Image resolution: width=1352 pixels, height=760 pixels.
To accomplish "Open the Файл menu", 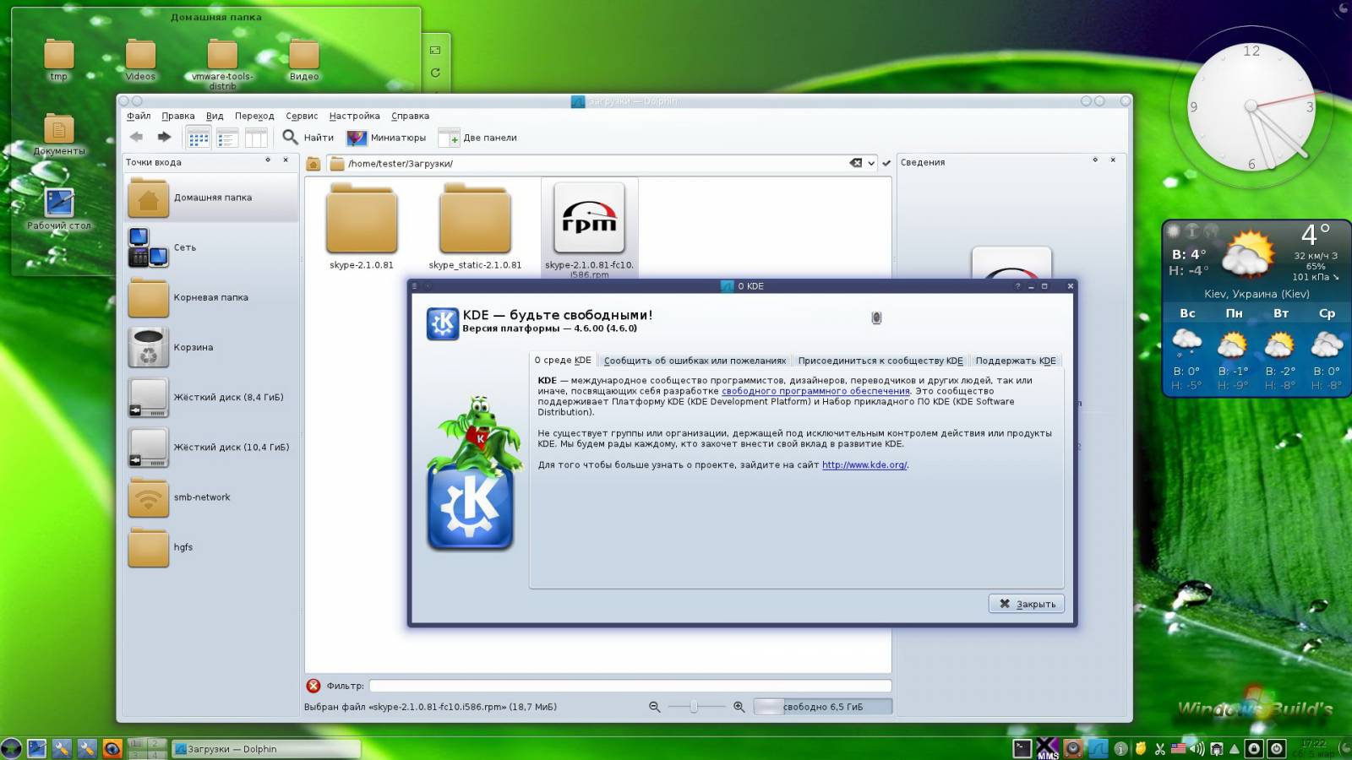I will click(x=139, y=116).
